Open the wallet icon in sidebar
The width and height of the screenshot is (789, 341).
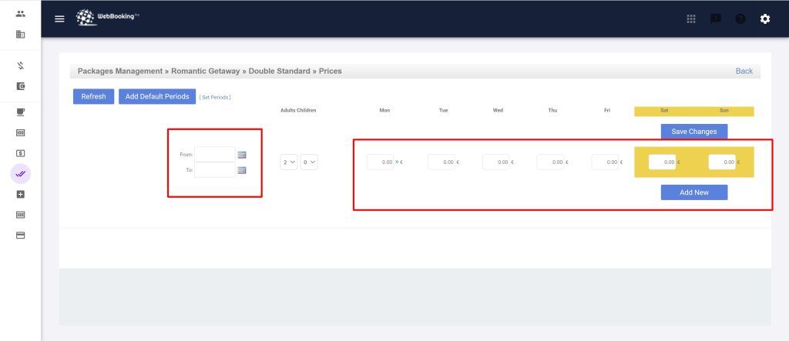(21, 86)
